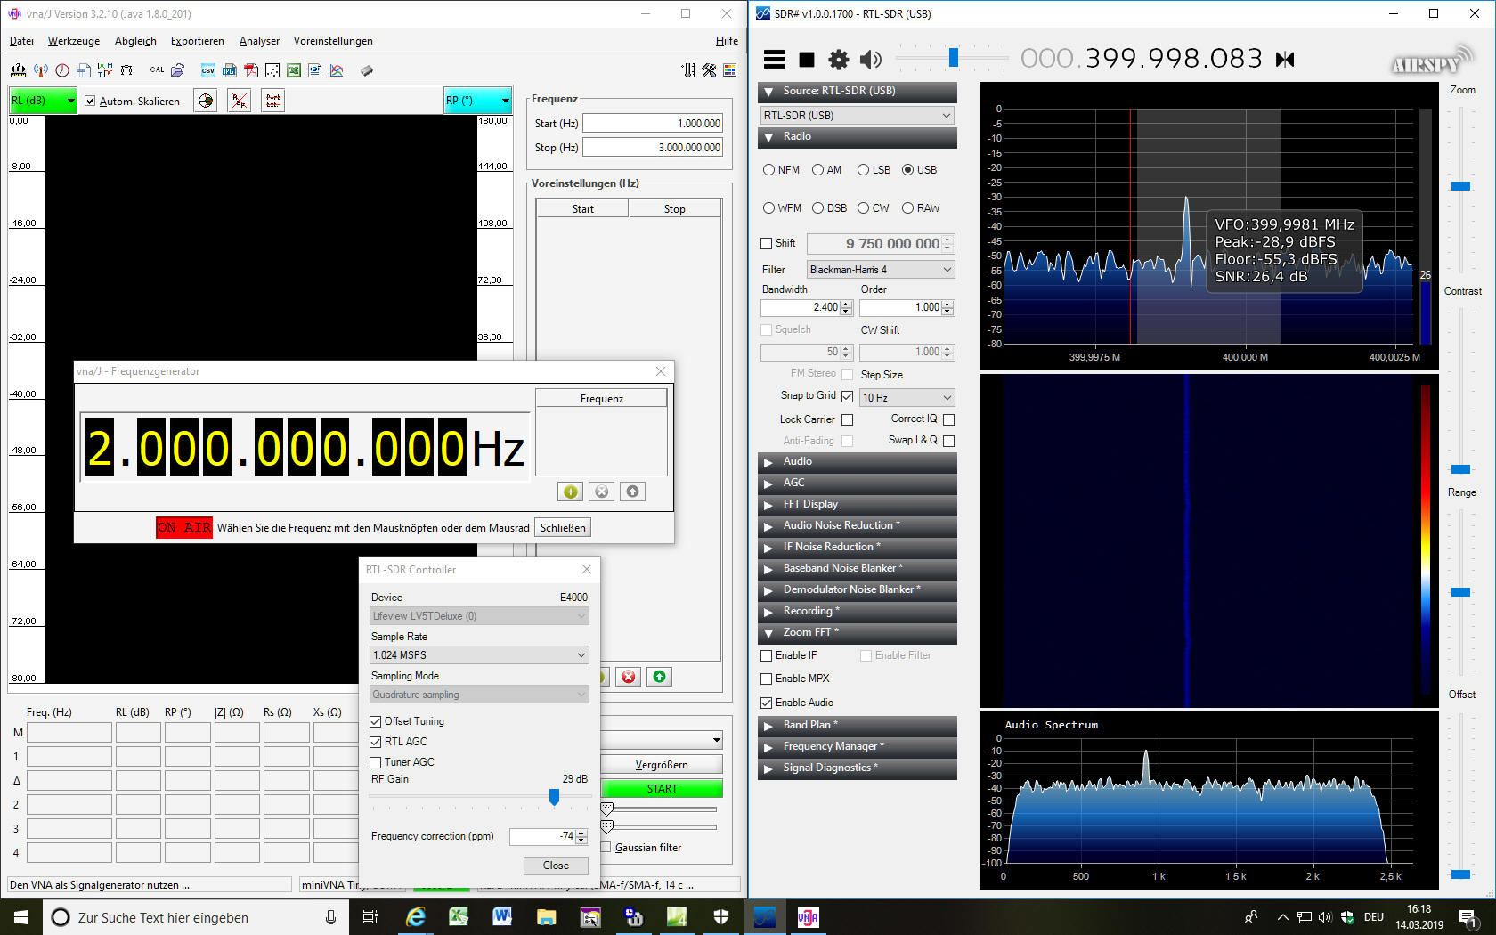This screenshot has height=935, width=1496.
Task: Click Vergrößern button
Action: coord(662,765)
